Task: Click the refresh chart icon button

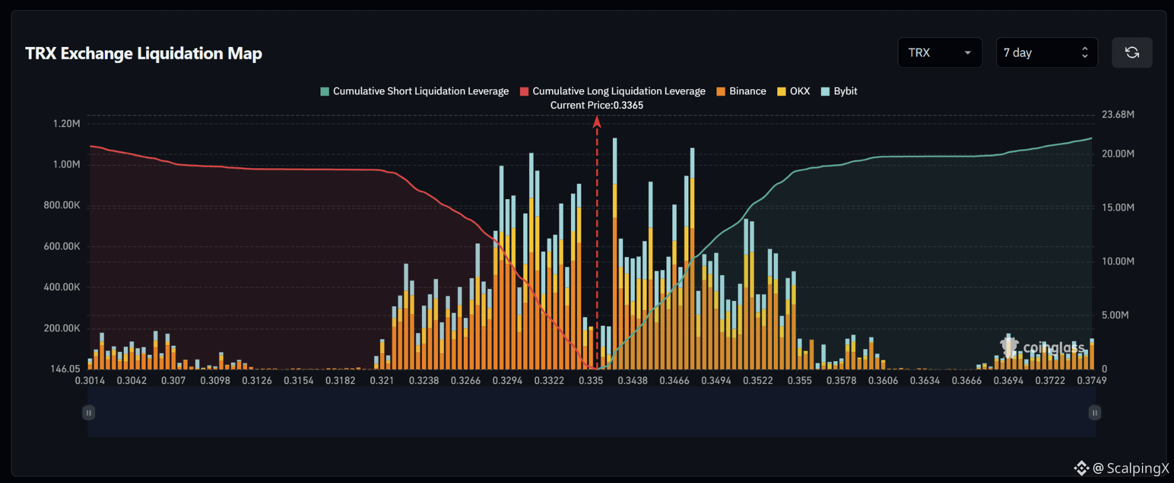Action: click(1132, 53)
